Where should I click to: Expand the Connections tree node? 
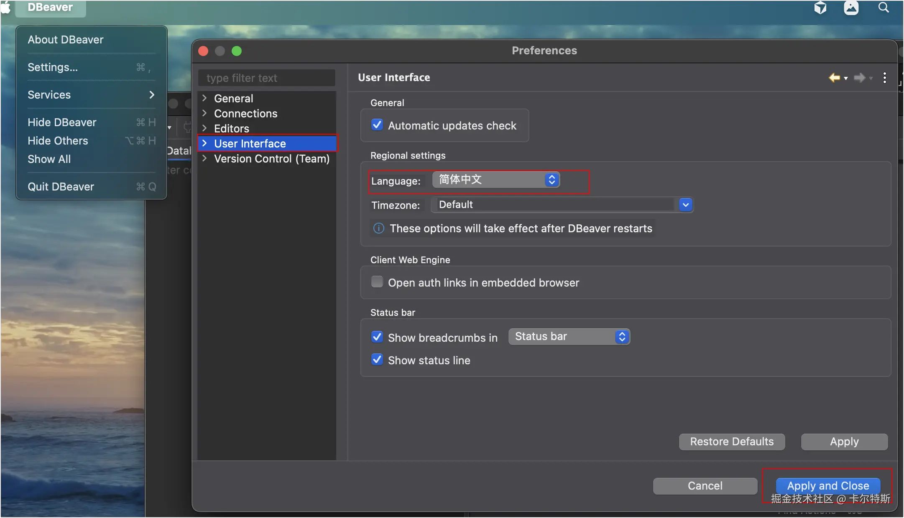click(204, 113)
